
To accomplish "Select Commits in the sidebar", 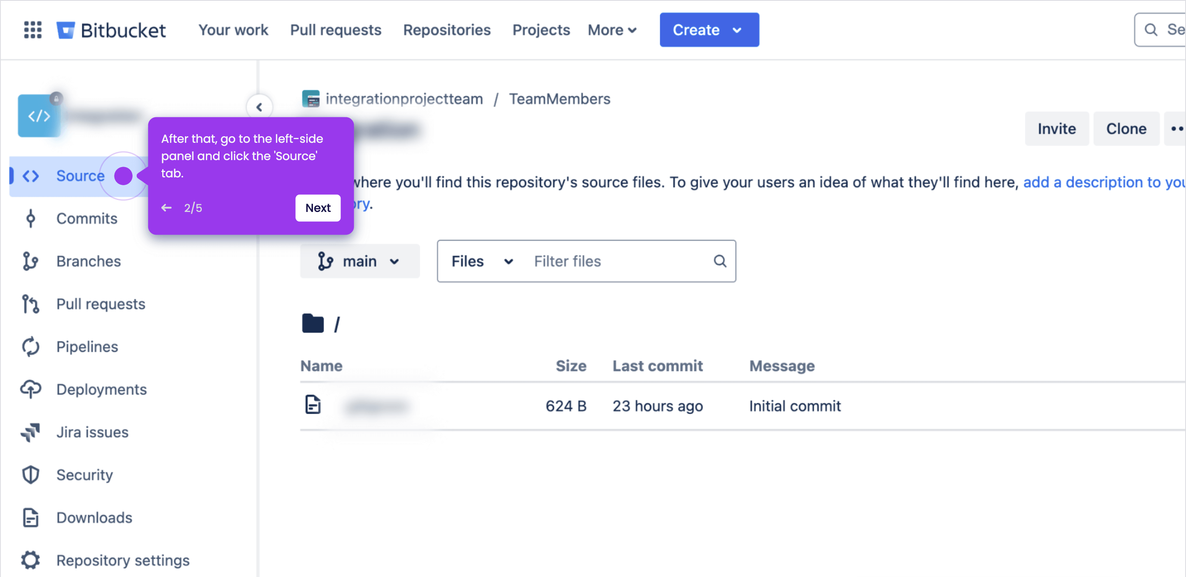I will coord(86,219).
